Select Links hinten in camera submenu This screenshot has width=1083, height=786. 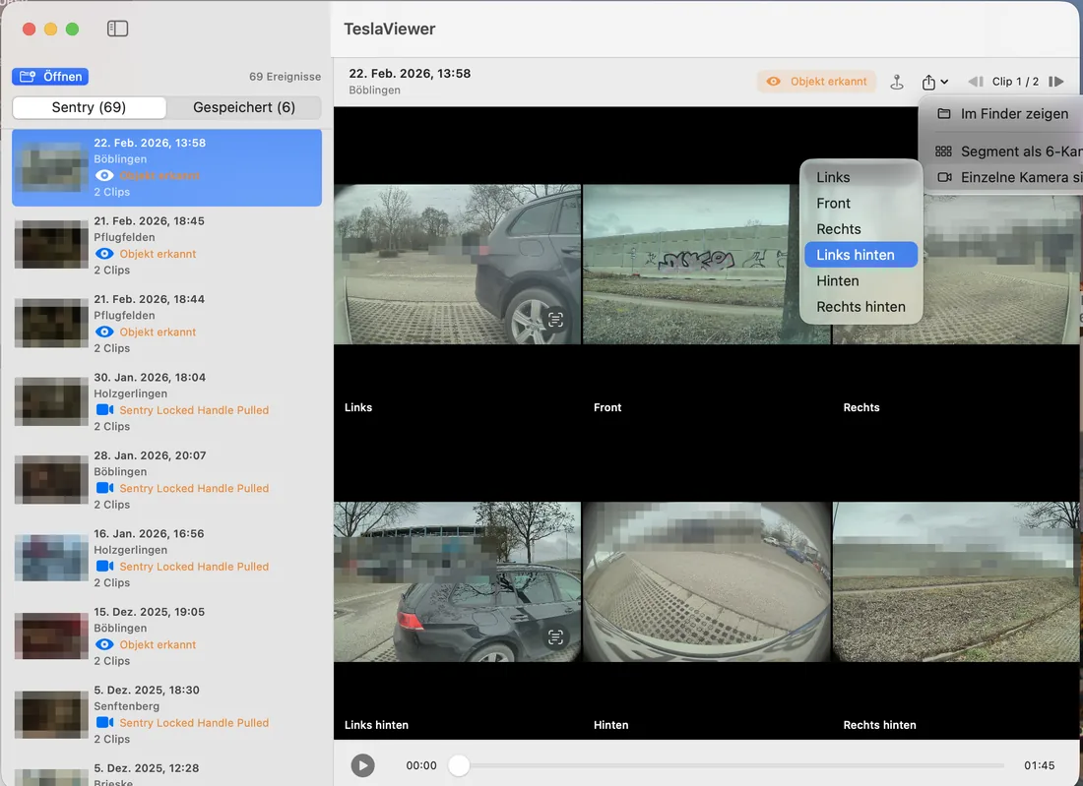click(860, 255)
